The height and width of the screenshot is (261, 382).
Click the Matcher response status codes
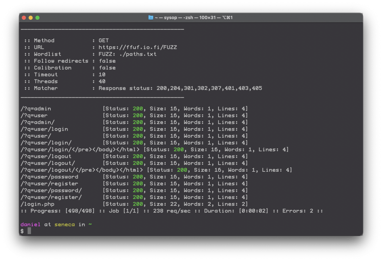click(209, 88)
